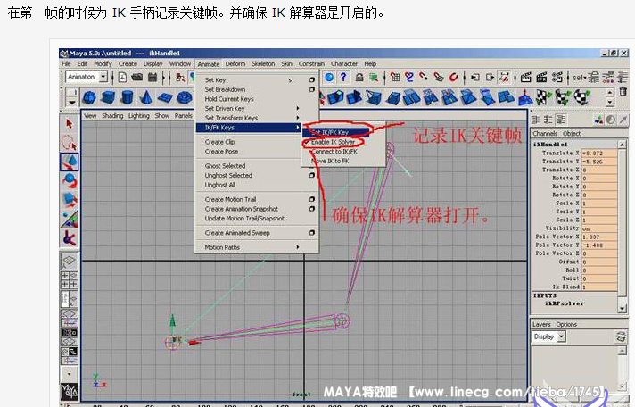
Task: Open the Constrain menu
Action: click(x=311, y=63)
